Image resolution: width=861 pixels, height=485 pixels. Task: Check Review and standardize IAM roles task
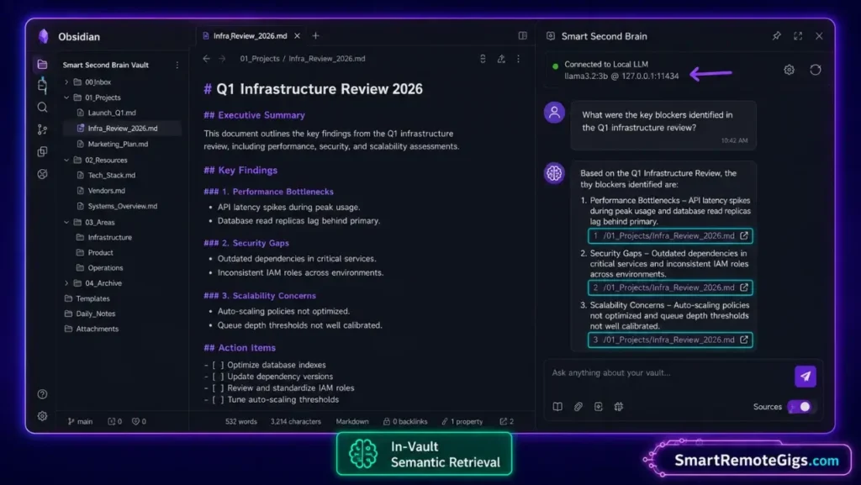218,387
